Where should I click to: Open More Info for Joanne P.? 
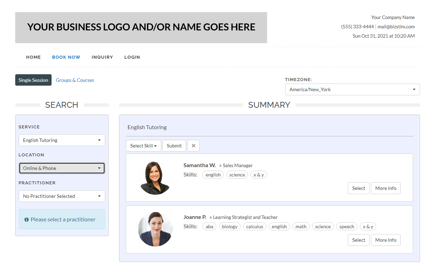pos(385,240)
